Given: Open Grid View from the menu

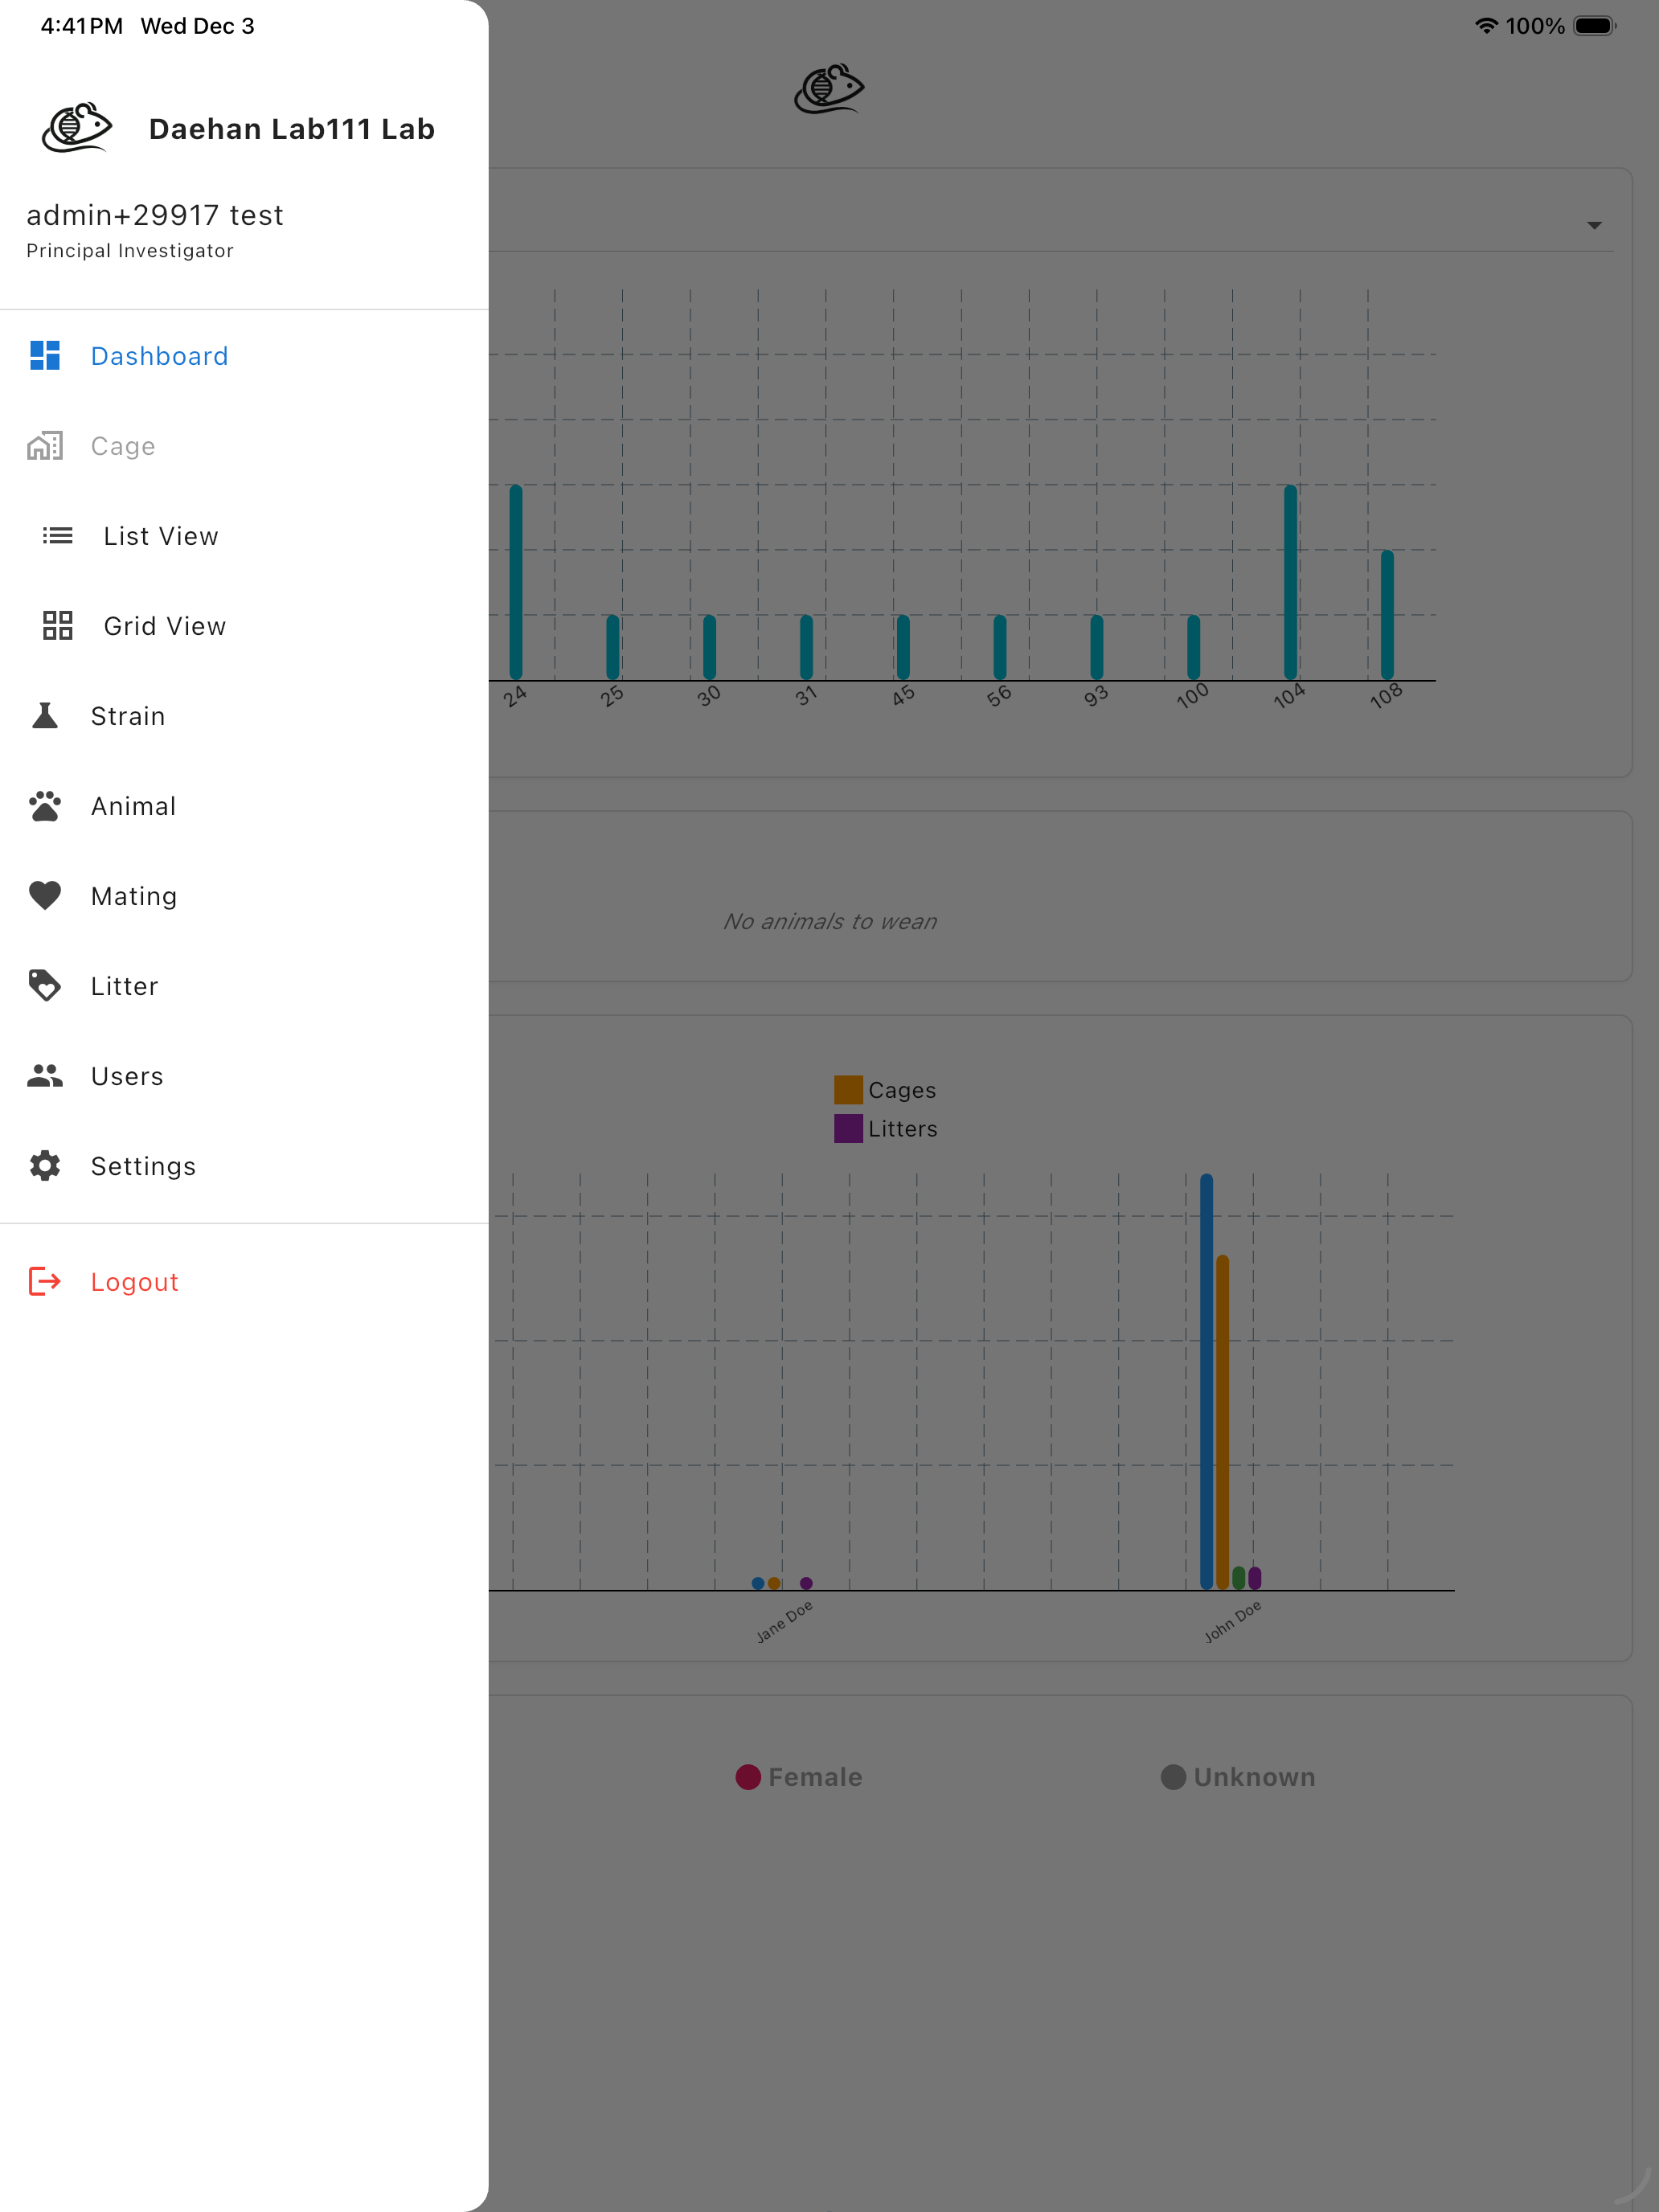Looking at the screenshot, I should [244, 625].
